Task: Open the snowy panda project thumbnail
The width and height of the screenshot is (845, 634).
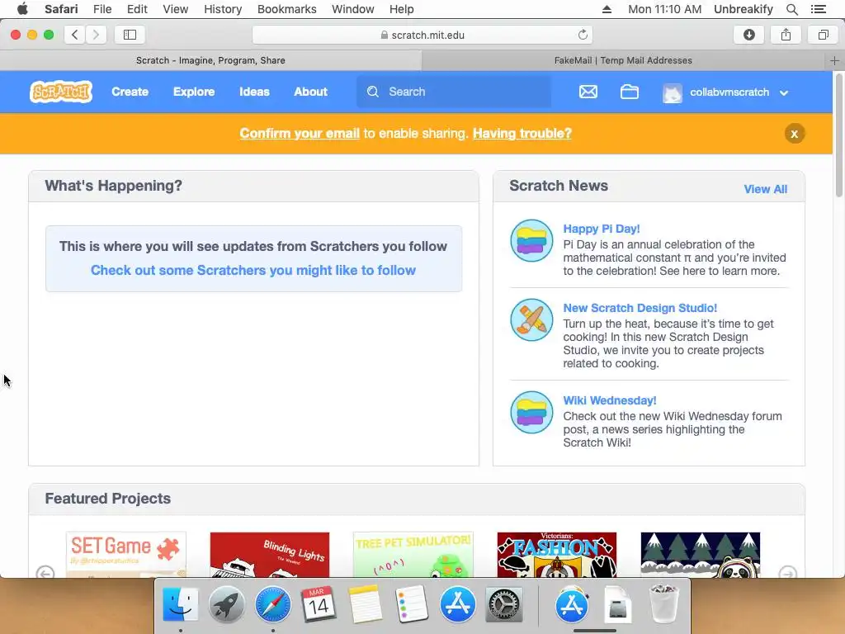Action: pyautogui.click(x=701, y=555)
